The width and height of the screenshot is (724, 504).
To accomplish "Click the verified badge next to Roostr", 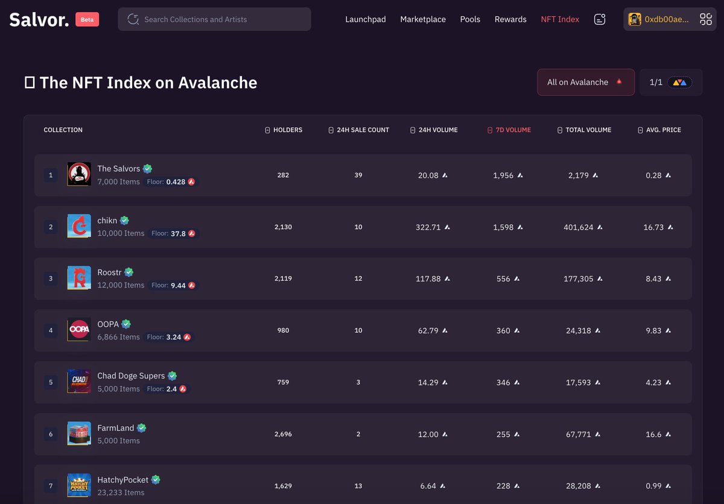I will click(x=129, y=272).
